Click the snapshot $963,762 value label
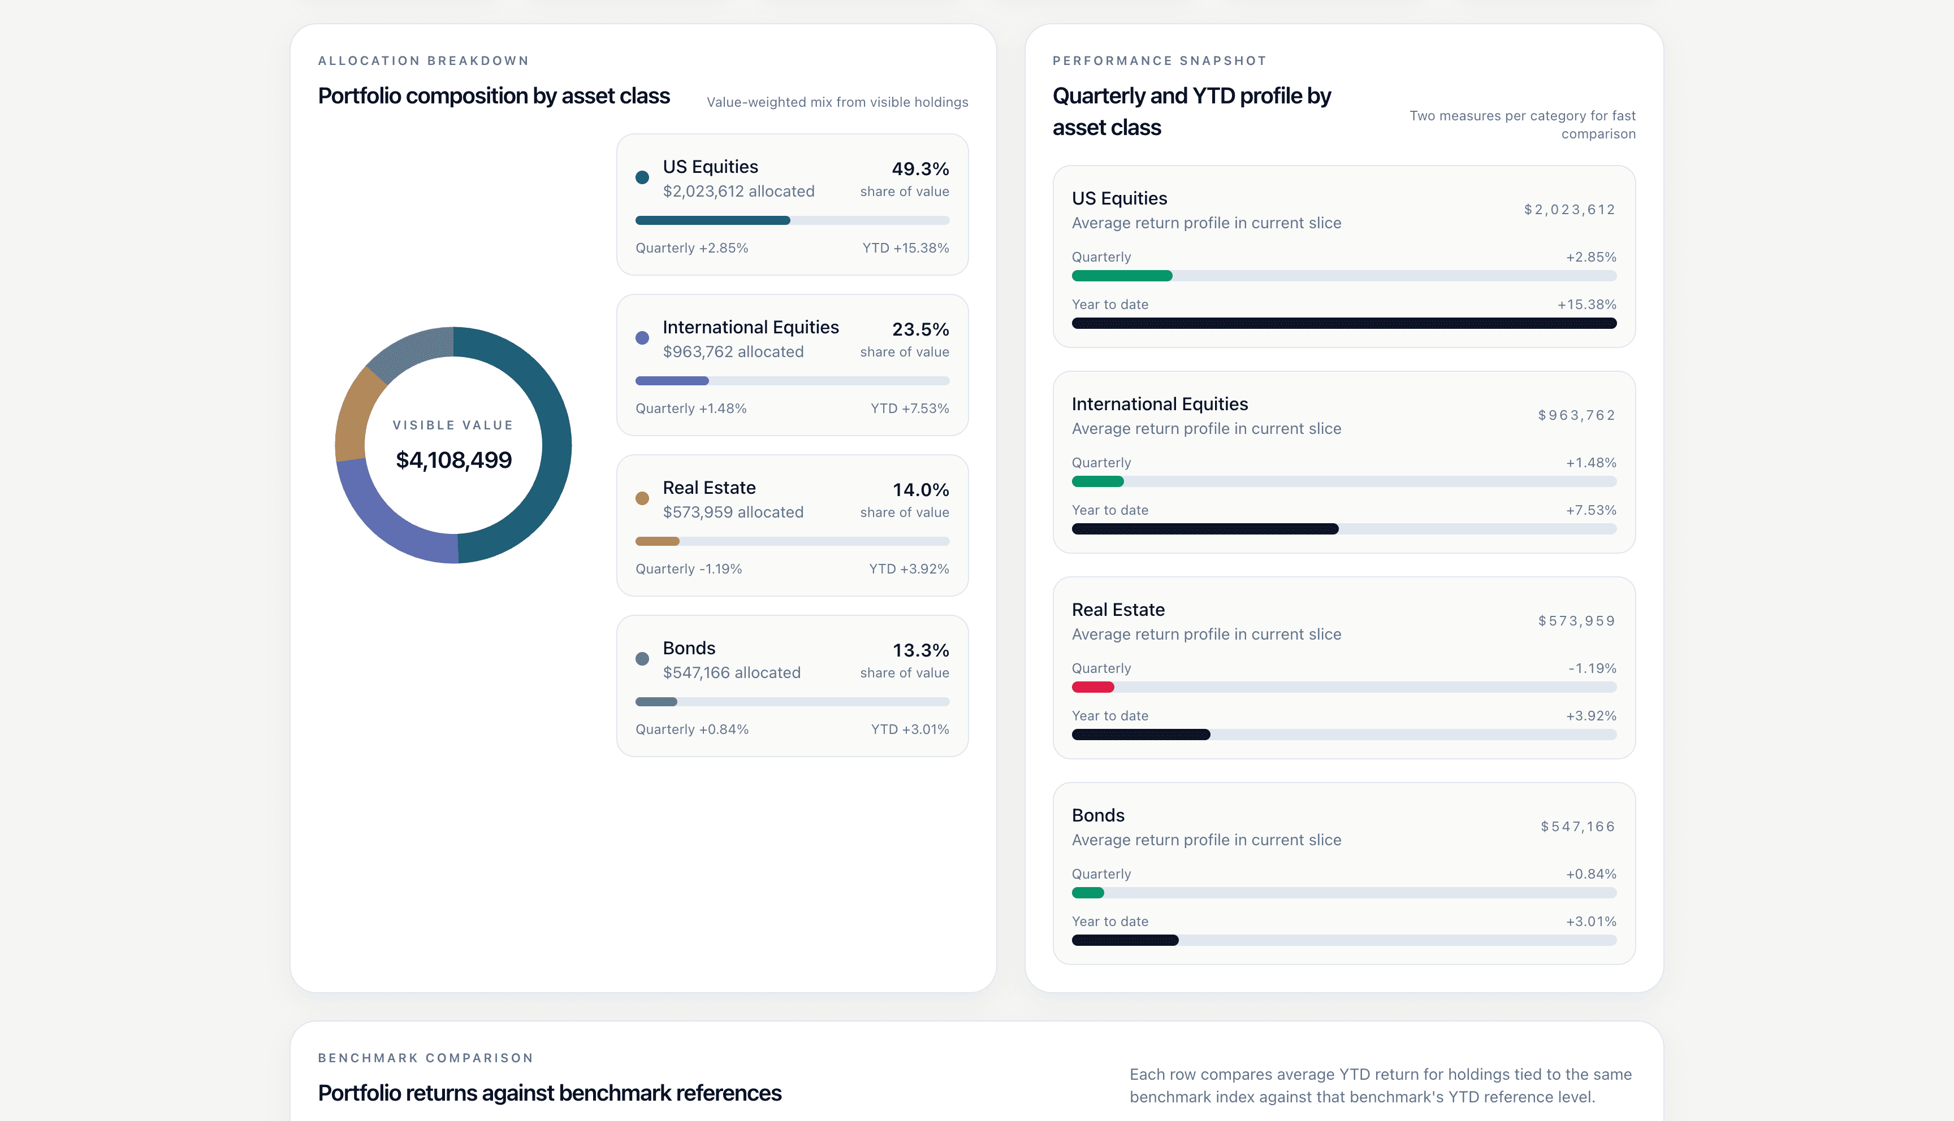This screenshot has width=1954, height=1121. (x=1576, y=415)
